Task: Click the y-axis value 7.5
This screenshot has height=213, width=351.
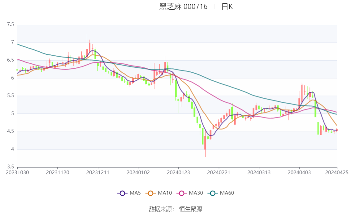Action: [x=10, y=24]
